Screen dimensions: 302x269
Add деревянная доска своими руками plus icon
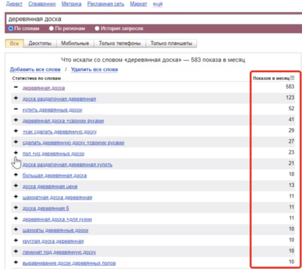16,120
